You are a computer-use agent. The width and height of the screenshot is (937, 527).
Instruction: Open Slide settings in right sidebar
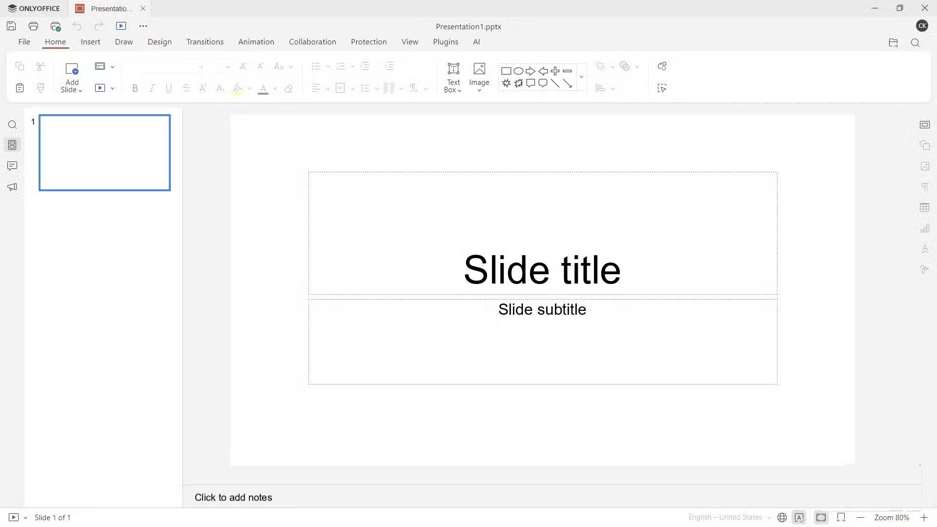click(x=925, y=125)
